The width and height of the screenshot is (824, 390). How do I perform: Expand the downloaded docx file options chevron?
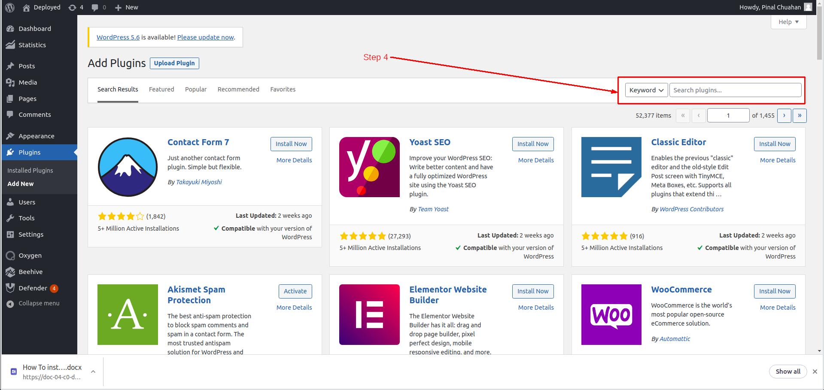93,372
